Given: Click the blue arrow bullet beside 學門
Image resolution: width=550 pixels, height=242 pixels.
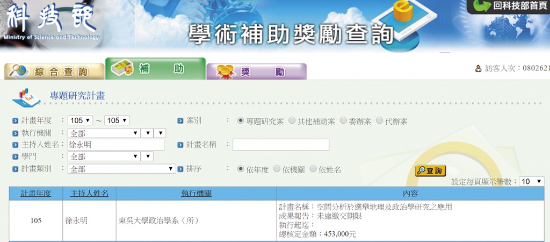Looking at the screenshot, I should click(x=15, y=156).
